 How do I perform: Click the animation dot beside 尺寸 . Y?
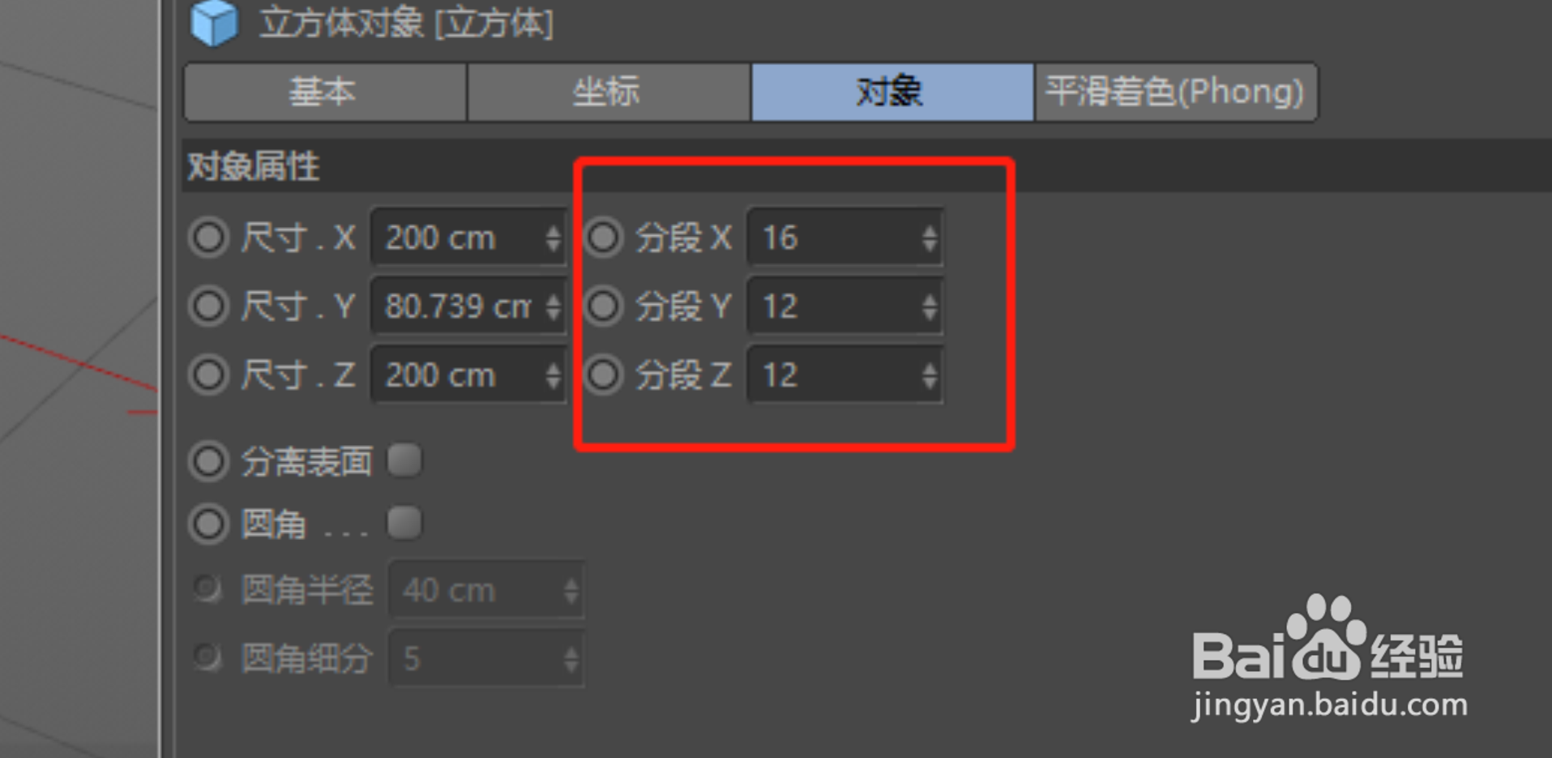209,306
